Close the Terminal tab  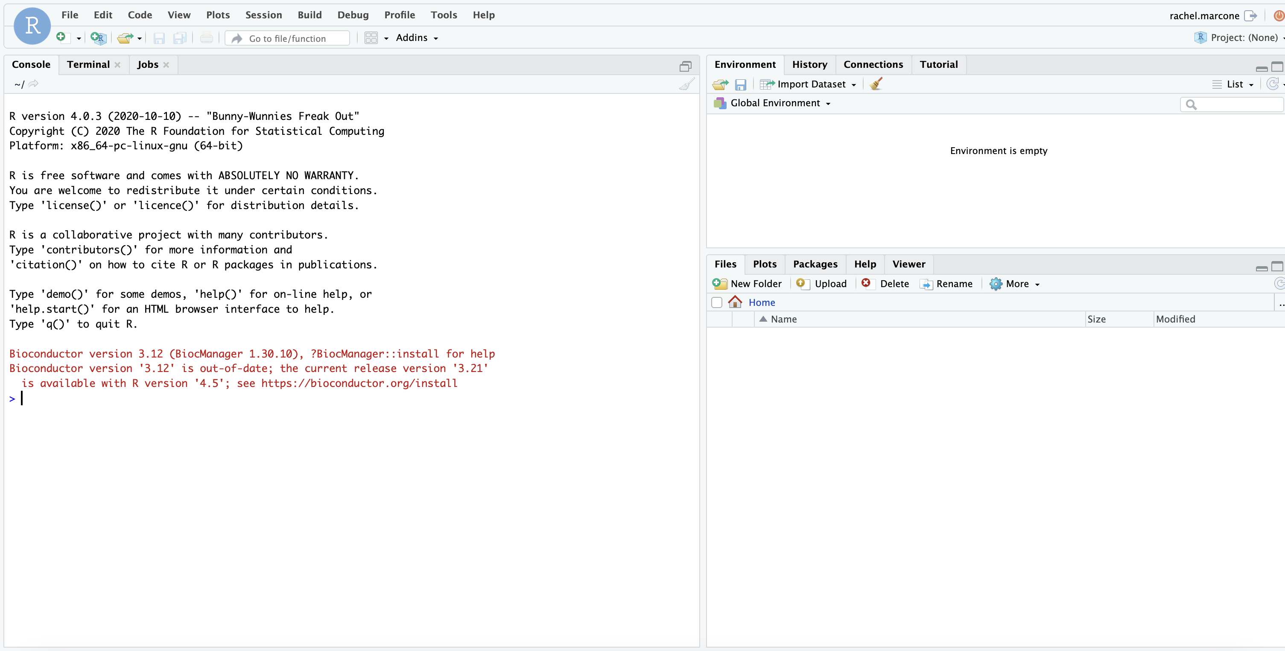[x=118, y=65]
